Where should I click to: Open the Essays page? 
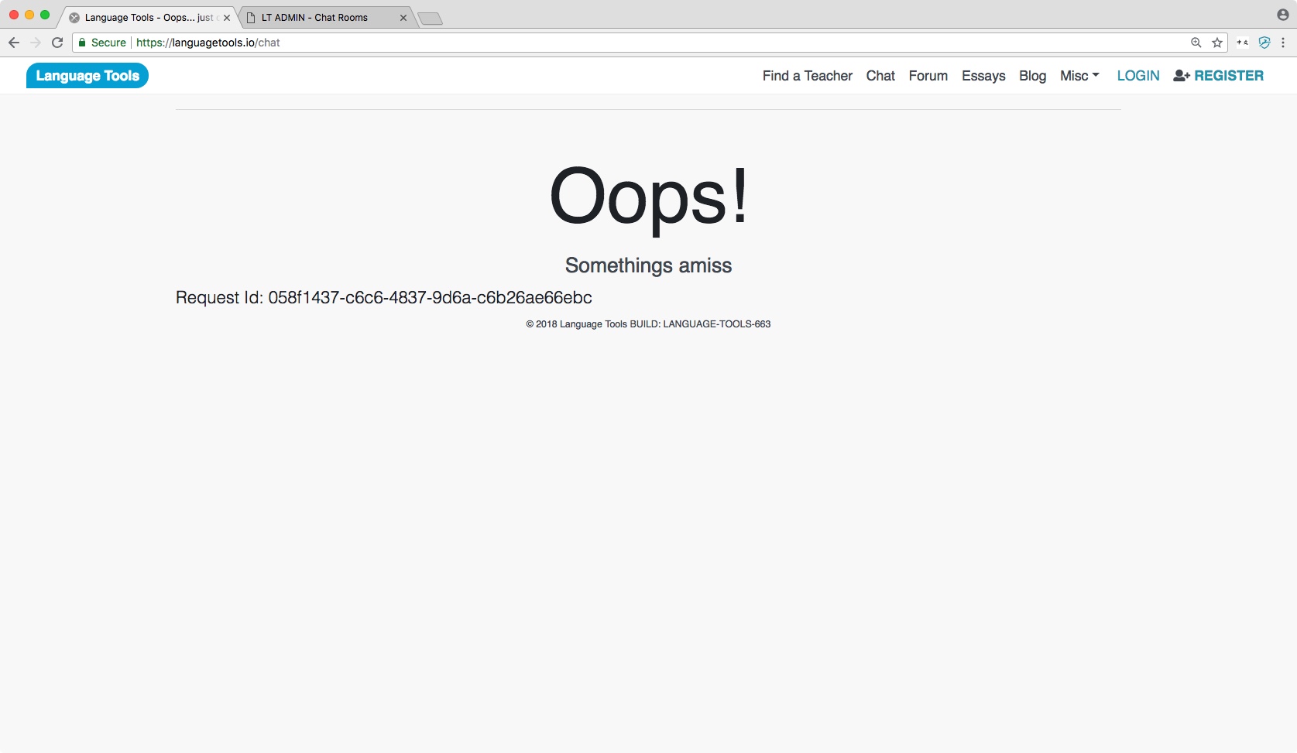click(x=983, y=76)
